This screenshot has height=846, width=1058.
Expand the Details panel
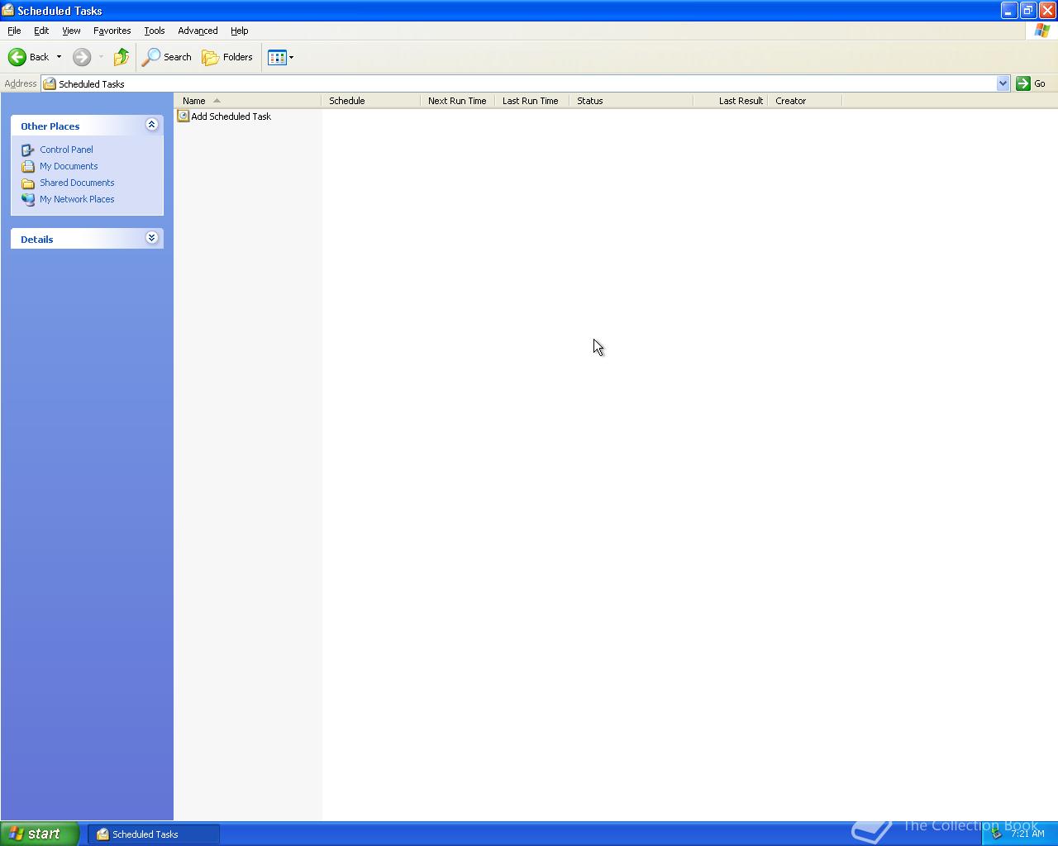coord(151,237)
